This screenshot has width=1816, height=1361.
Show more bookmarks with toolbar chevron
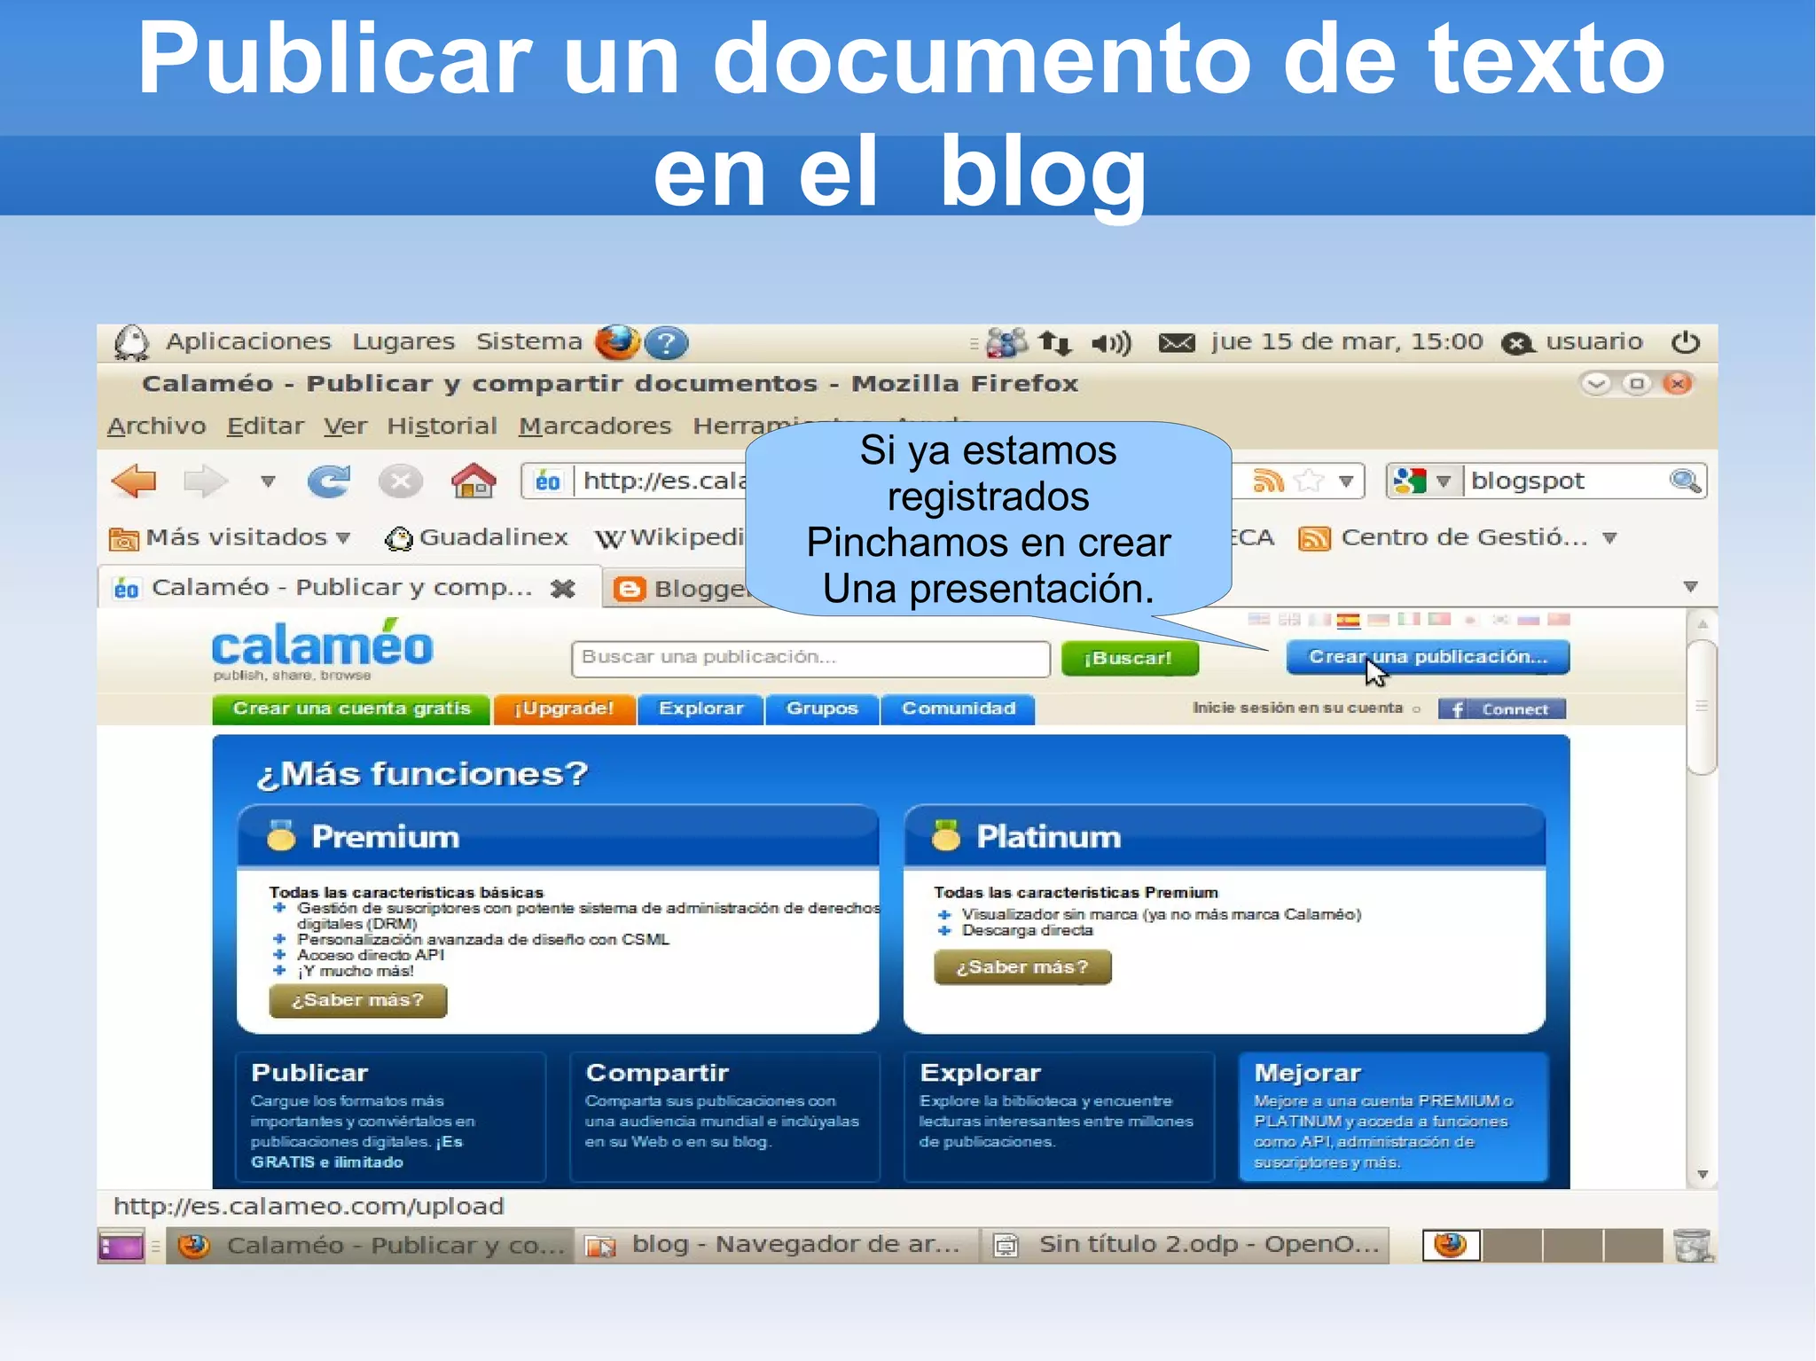[1610, 538]
